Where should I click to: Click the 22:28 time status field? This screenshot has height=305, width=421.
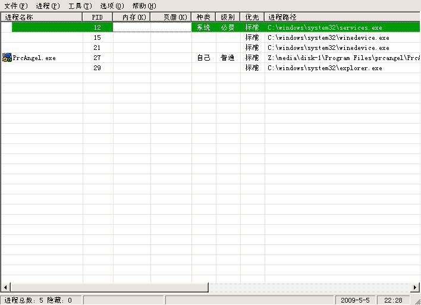pyautogui.click(x=393, y=300)
